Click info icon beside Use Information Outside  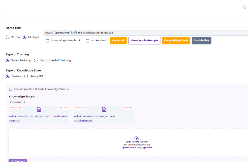click(x=68, y=89)
